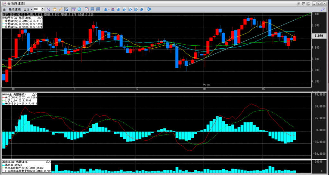Activate the hand pan tool
The width and height of the screenshot is (329, 175).
[x=55, y=9]
